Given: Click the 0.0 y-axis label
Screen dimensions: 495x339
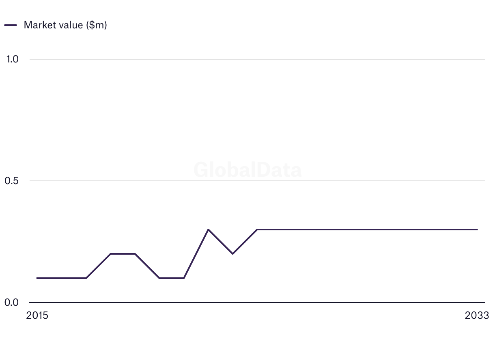Looking at the screenshot, I should (12, 303).
